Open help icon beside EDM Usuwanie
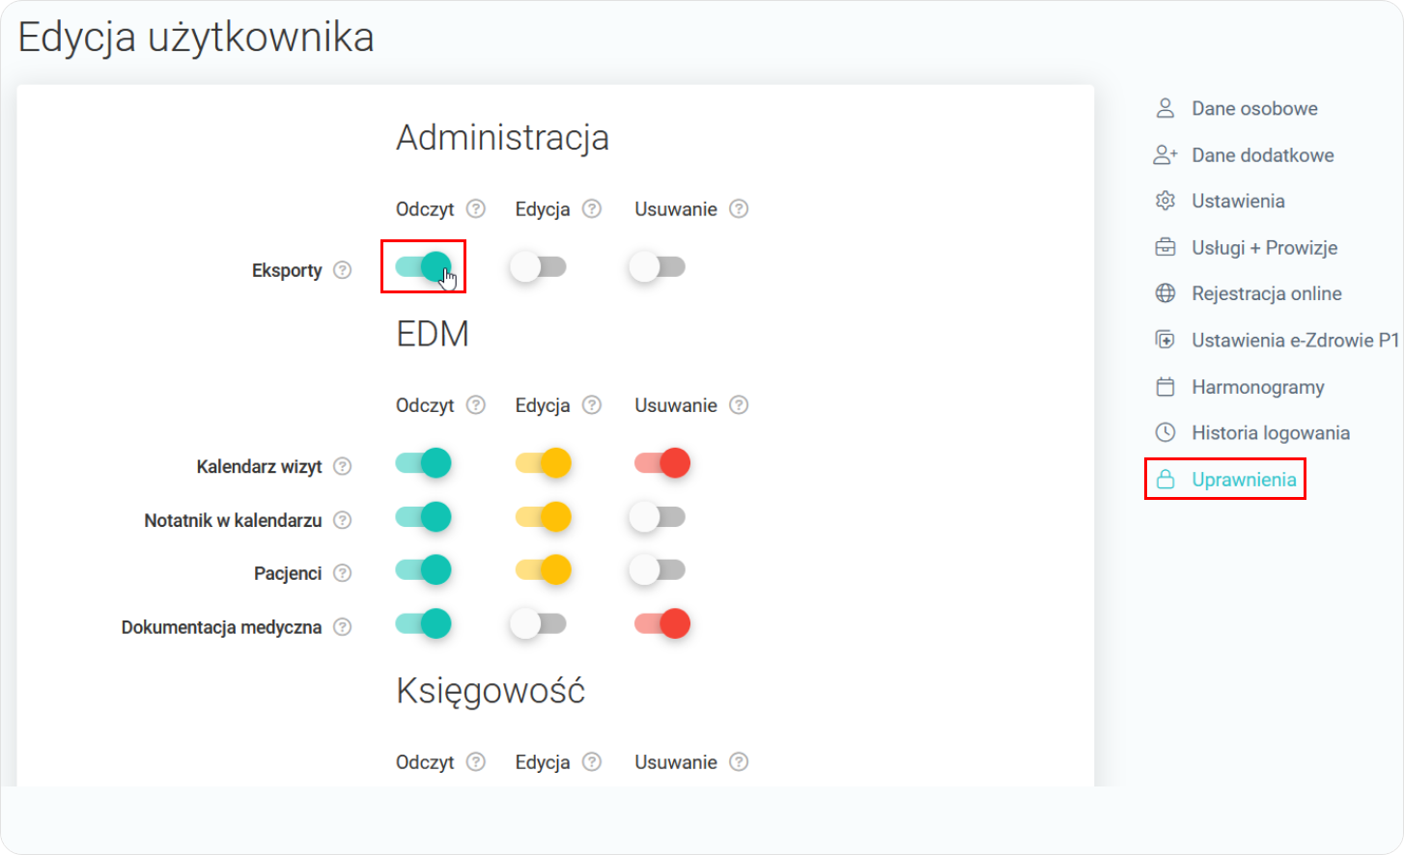 click(739, 405)
